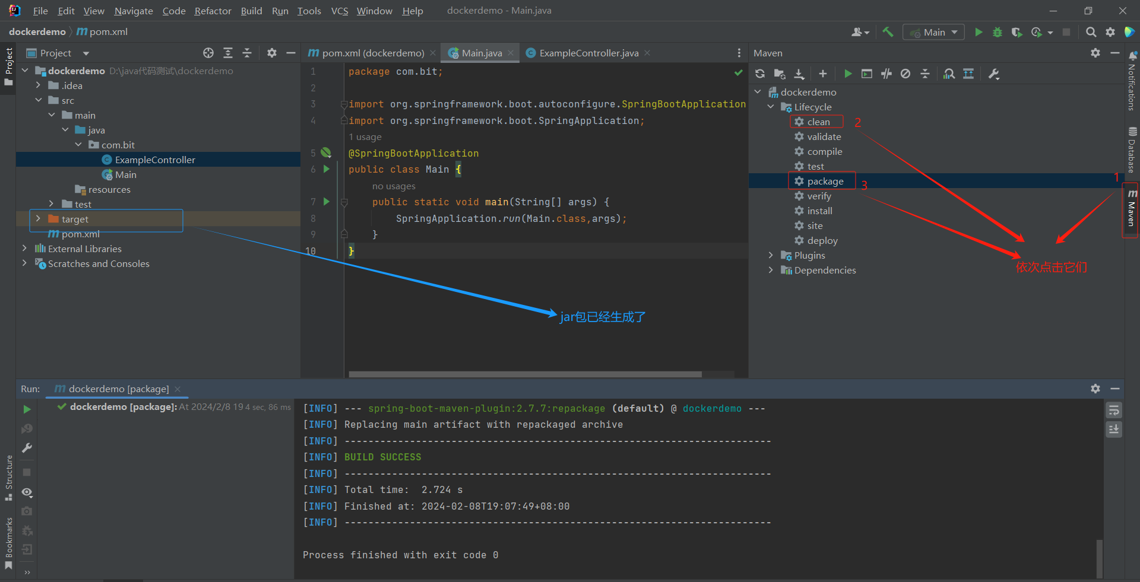Hide the Maven tool window
The height and width of the screenshot is (582, 1140).
1115,53
